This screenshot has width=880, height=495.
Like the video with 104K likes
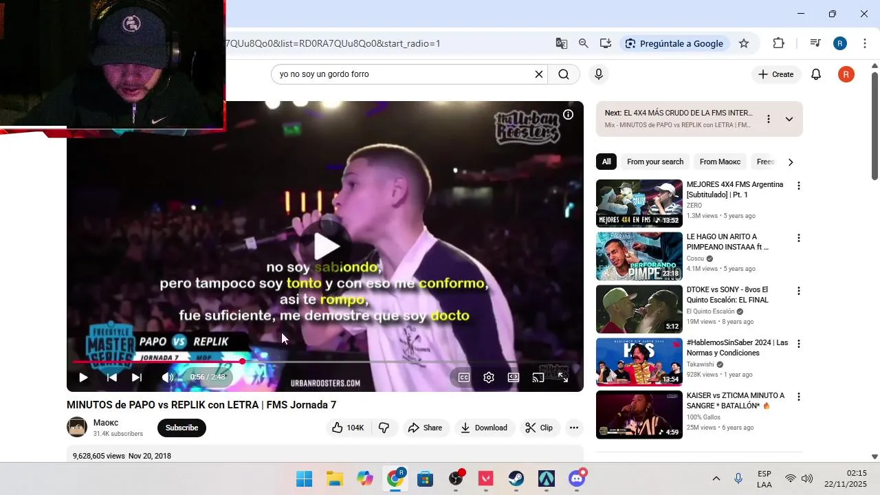349,428
